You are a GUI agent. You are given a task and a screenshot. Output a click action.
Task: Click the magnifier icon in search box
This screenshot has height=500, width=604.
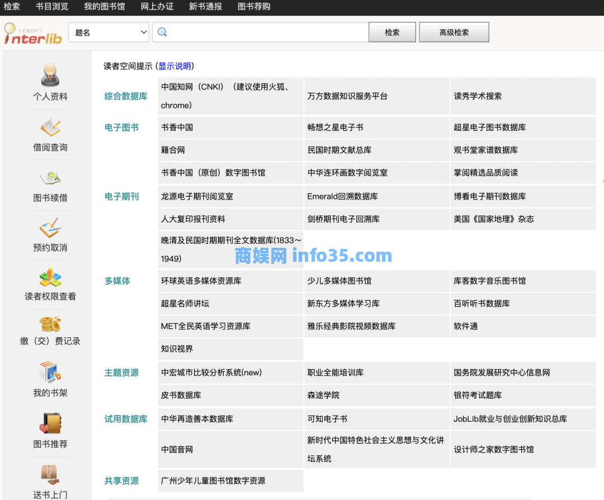coord(162,32)
